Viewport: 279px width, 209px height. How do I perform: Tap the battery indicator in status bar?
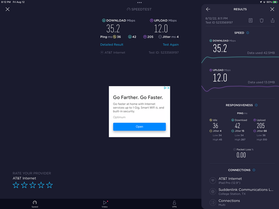pyautogui.click(x=275, y=2)
